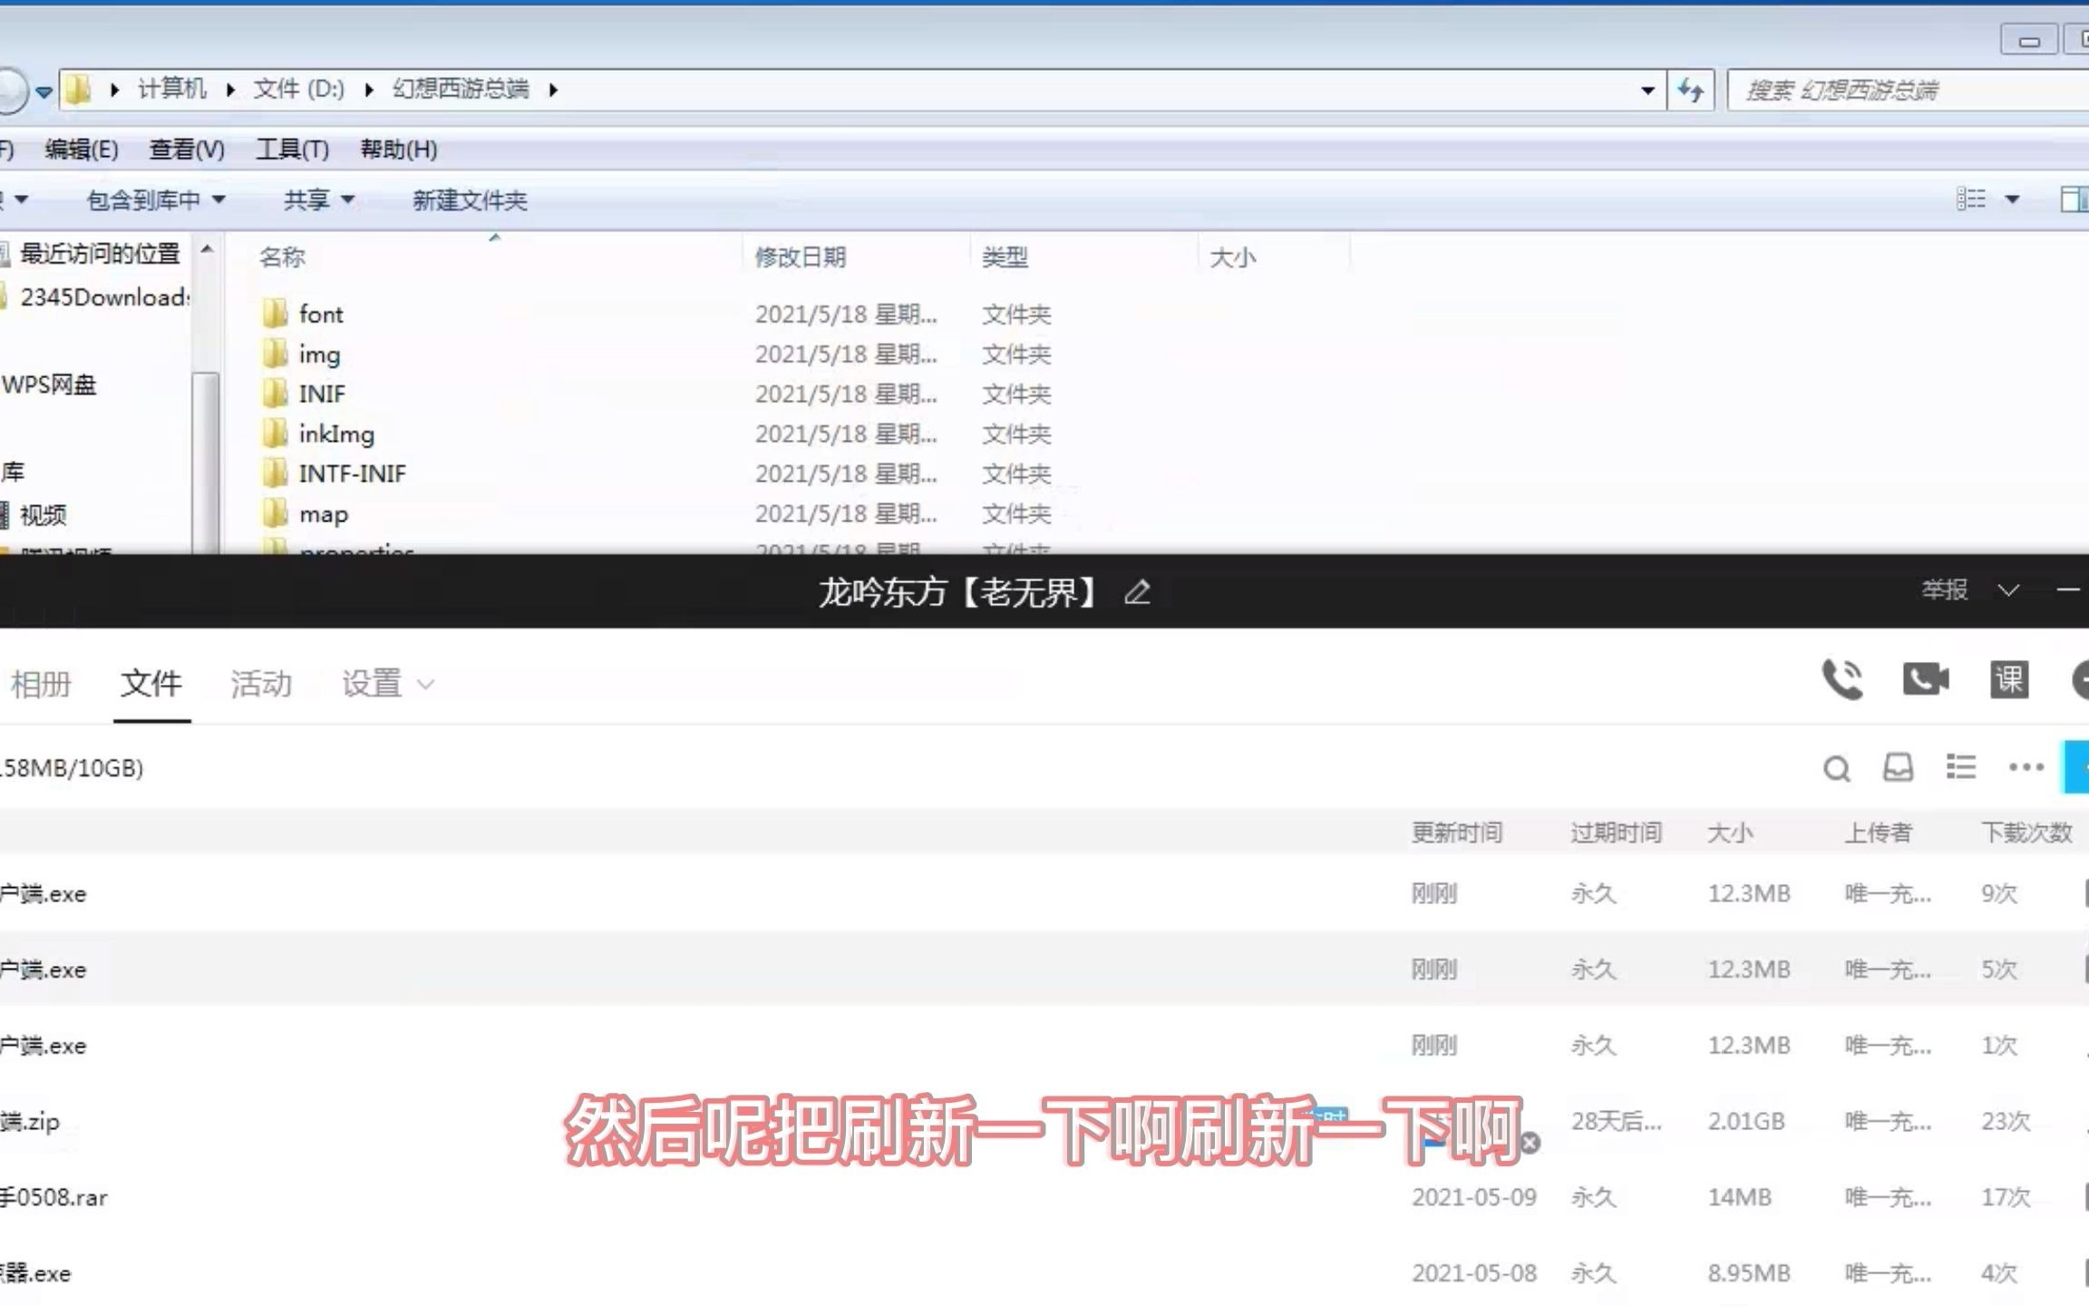Sort group files by 更新时间
Viewport: 2089px width, 1306px height.
(x=1457, y=833)
